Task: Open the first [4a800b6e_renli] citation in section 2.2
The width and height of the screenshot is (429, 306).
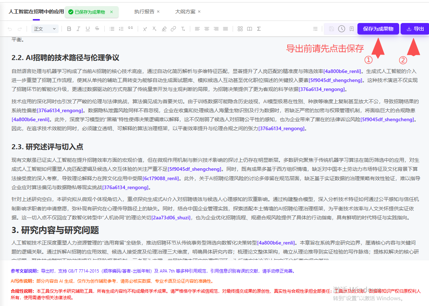Action: click(x=342, y=71)
